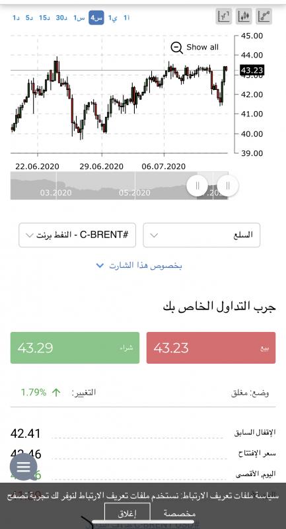
Task: Select the 1-minute timeframe
Action: [x=17, y=18]
